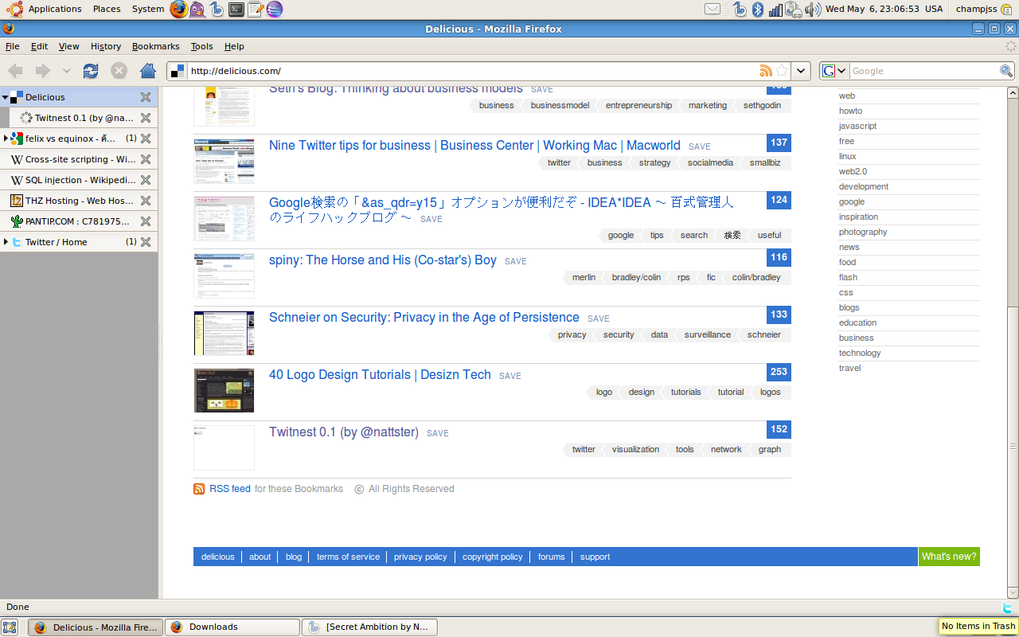Go to the Firefox home page
The height and width of the screenshot is (637, 1019).
pyautogui.click(x=147, y=71)
